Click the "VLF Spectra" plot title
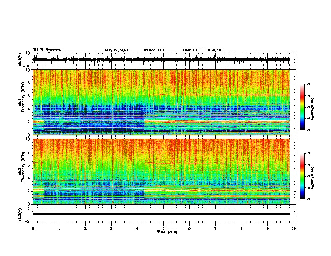Image resolution: width=331 pixels, height=256 pixels. pos(47,50)
